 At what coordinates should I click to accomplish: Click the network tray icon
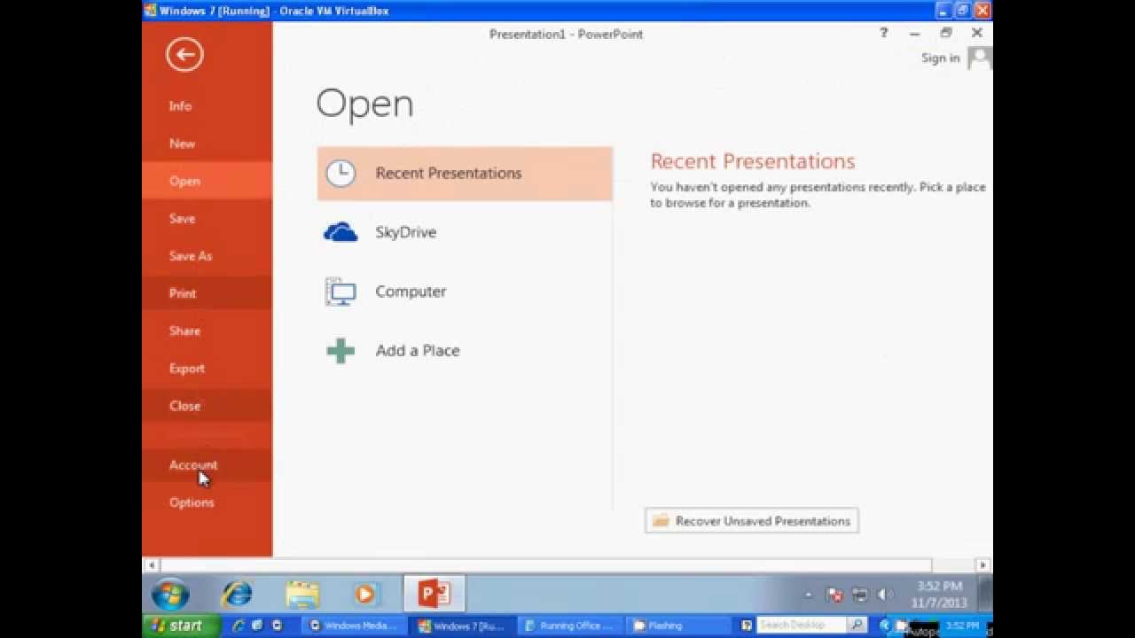coord(859,595)
